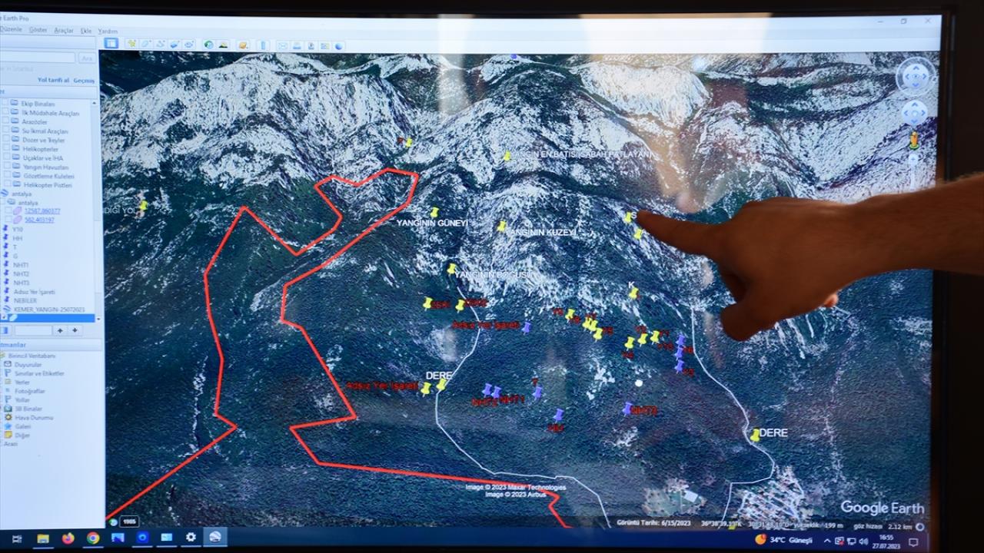Open the Yardım menu

coord(108,31)
